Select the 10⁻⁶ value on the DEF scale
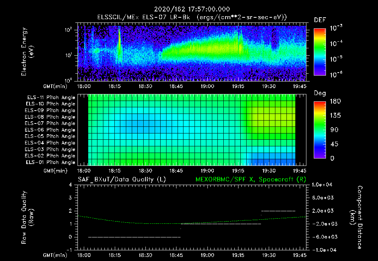 tap(336, 74)
